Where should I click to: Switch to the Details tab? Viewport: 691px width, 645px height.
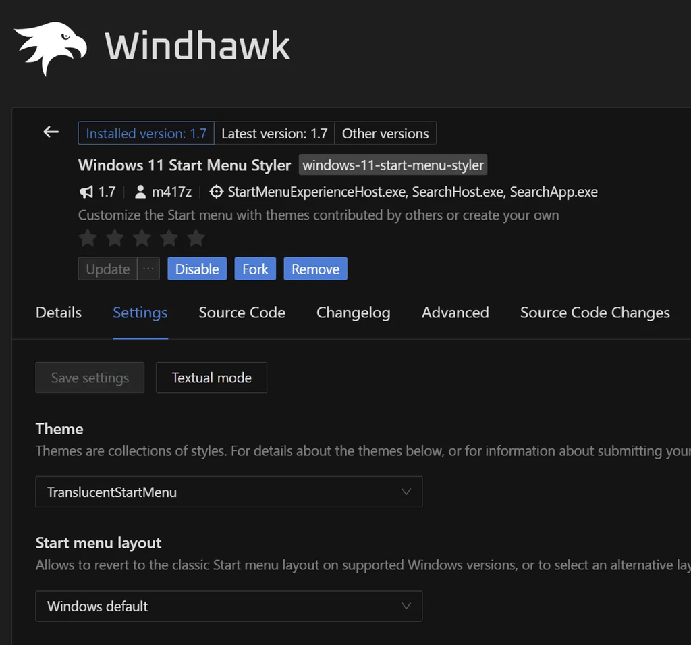59,313
